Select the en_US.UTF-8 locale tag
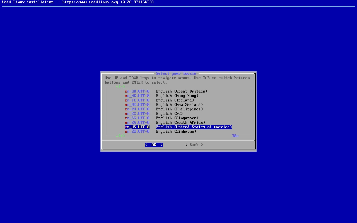 point(137,127)
